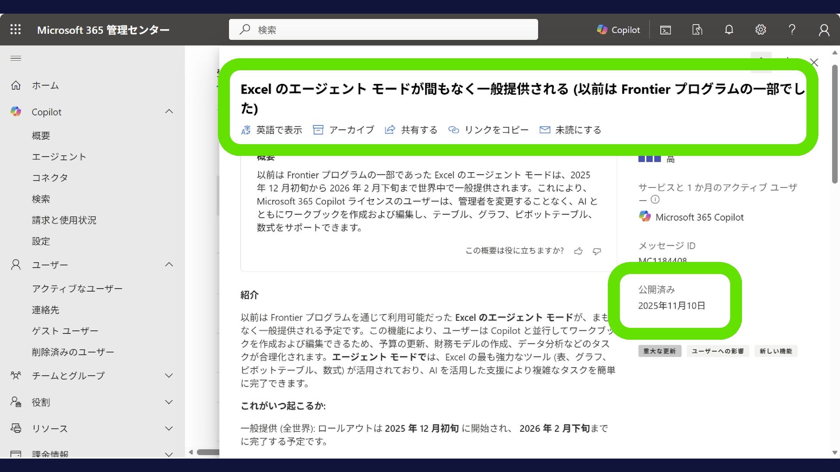Image resolution: width=840 pixels, height=472 pixels.
Task: Click リンクをコピー button
Action: point(489,130)
